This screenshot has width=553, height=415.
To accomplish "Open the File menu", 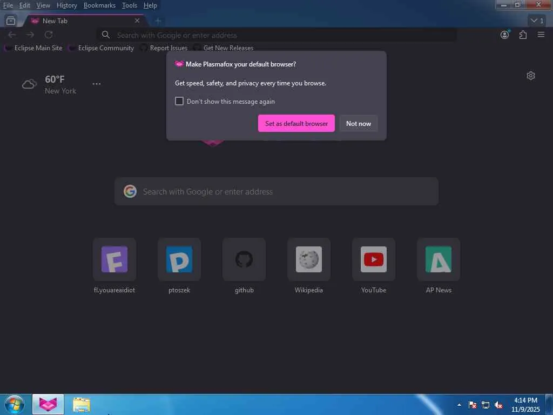I will click(8, 5).
